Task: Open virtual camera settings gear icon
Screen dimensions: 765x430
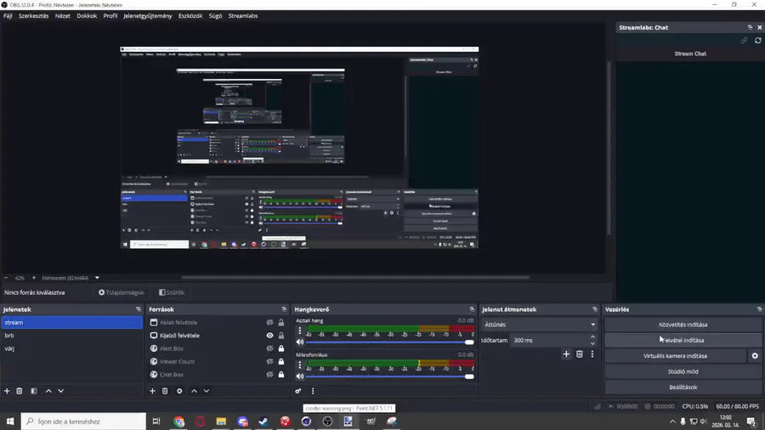Action: (x=755, y=356)
